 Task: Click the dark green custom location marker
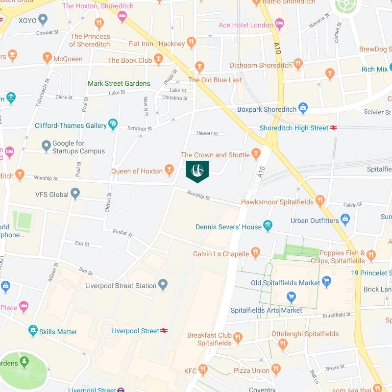(197, 171)
